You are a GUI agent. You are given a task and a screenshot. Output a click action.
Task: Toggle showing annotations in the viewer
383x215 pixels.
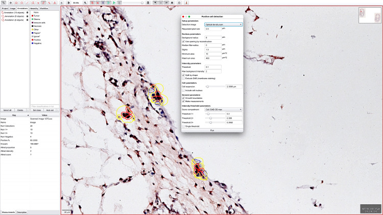tap(92, 3)
